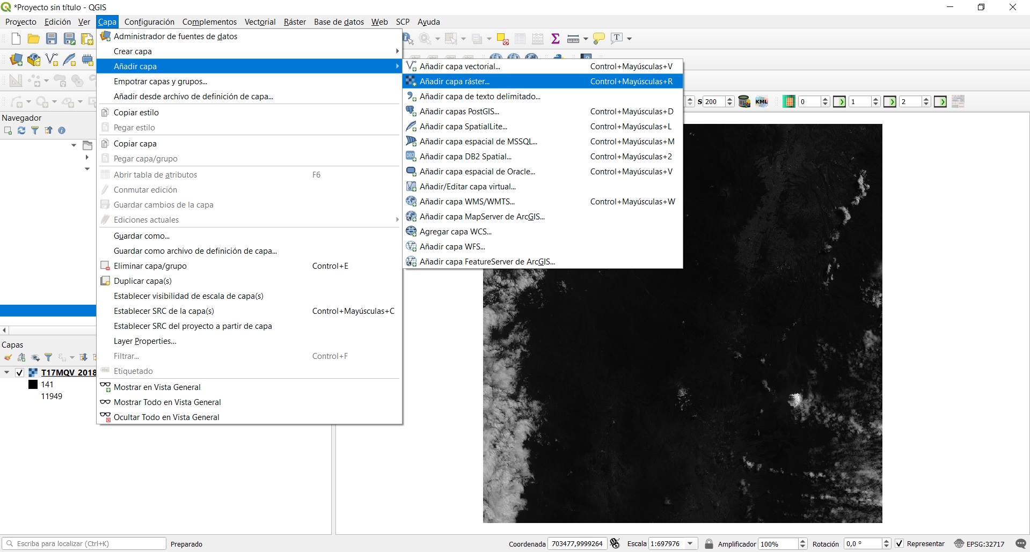1030x552 pixels.
Task: Toggle the scale lock padlock icon
Action: (x=708, y=543)
